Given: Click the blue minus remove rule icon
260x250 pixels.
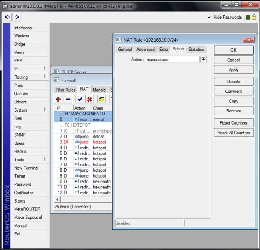Looking at the screenshot, I should point(68,99).
